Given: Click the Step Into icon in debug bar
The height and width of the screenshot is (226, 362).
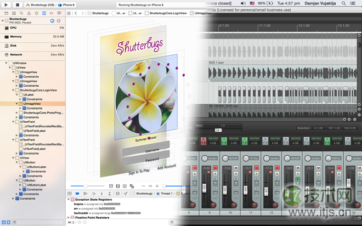Looking at the screenshot, I should [x=101, y=194].
